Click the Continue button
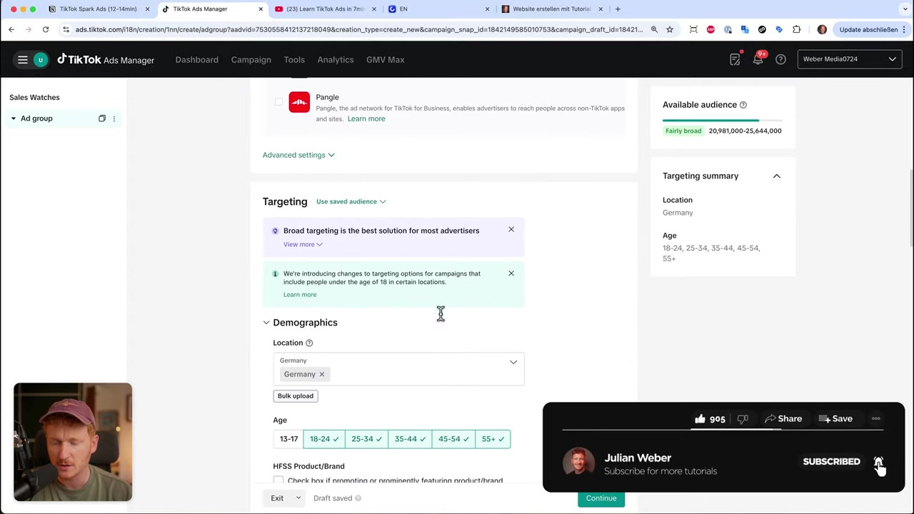Image resolution: width=914 pixels, height=514 pixels. point(601,498)
